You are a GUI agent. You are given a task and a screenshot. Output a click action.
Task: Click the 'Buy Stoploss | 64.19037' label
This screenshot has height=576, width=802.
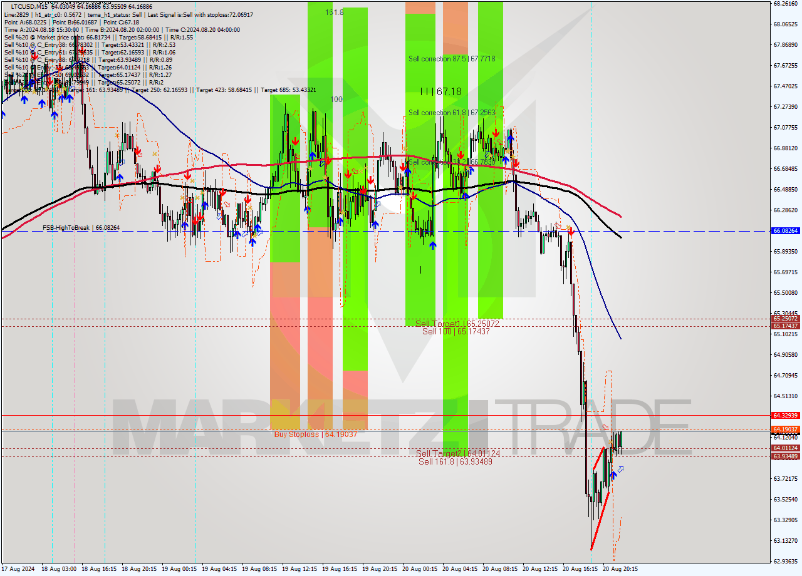pos(316,434)
